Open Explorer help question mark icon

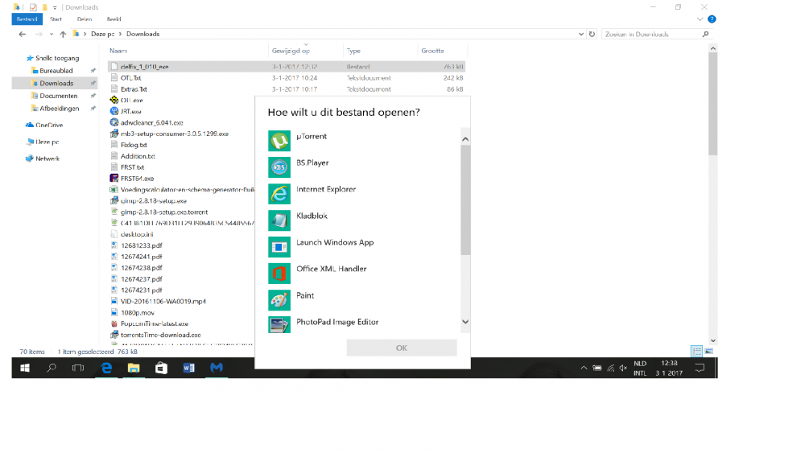tap(712, 19)
